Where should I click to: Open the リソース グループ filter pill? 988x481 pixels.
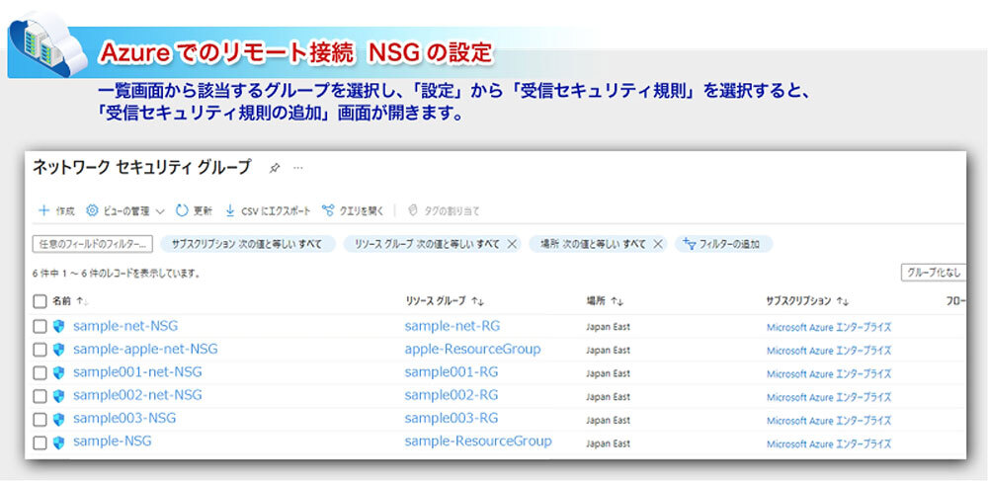[427, 244]
